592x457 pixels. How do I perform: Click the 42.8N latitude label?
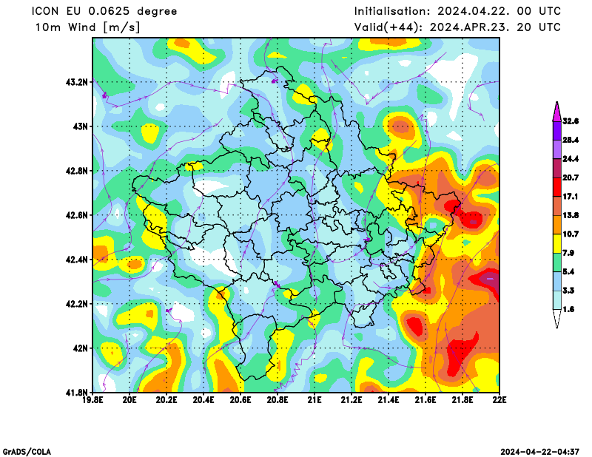77,171
